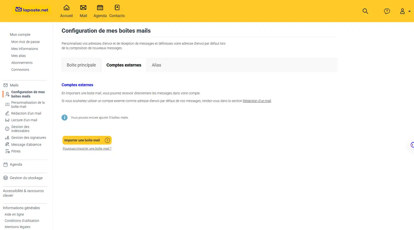Open the Accueil home icon
The image size is (414, 230).
point(66,8)
